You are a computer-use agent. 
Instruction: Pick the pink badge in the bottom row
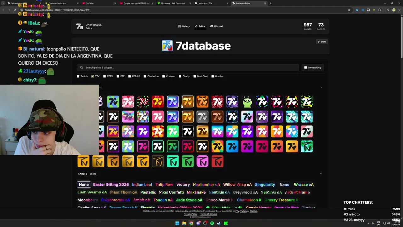pyautogui.click(x=202, y=161)
